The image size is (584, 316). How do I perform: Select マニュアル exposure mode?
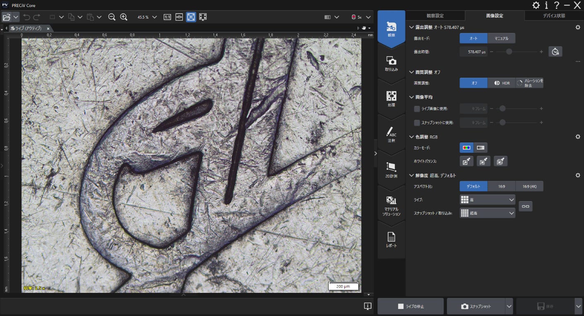501,38
